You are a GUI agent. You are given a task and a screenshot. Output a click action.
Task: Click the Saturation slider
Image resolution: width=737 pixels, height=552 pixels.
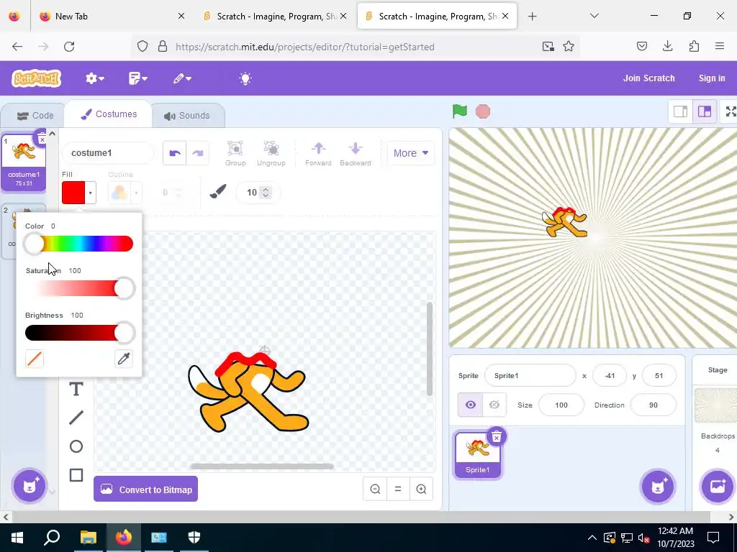(x=79, y=288)
